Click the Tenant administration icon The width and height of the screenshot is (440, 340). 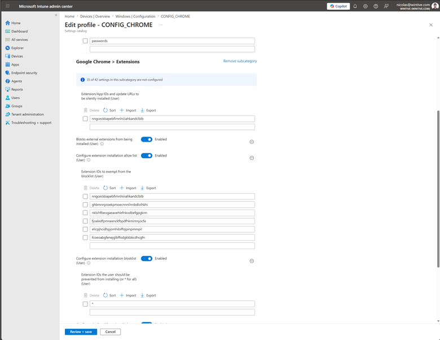tap(7, 114)
